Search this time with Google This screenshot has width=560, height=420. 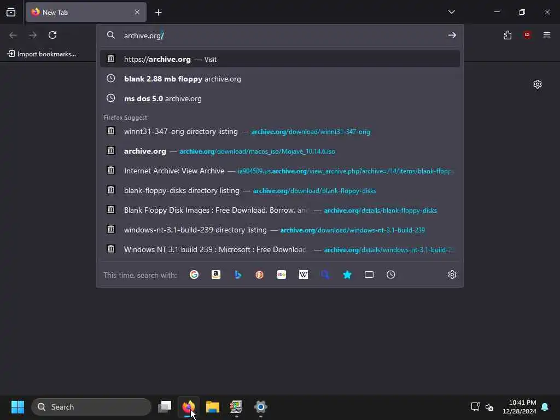click(x=194, y=275)
